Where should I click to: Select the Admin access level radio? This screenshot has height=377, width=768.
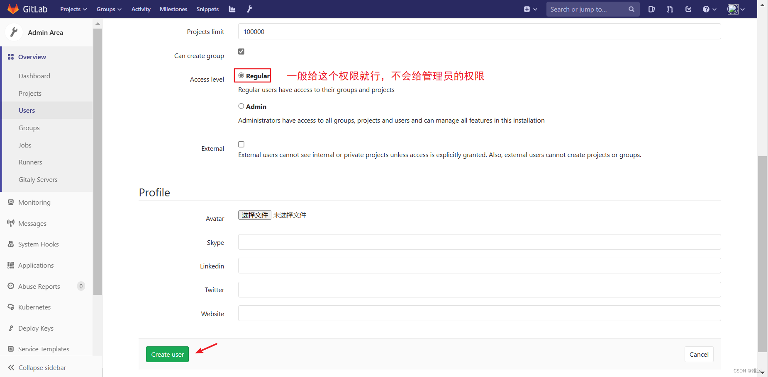(x=241, y=106)
